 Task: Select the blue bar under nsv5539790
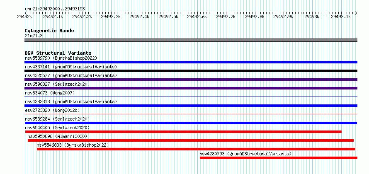[x=191, y=62]
